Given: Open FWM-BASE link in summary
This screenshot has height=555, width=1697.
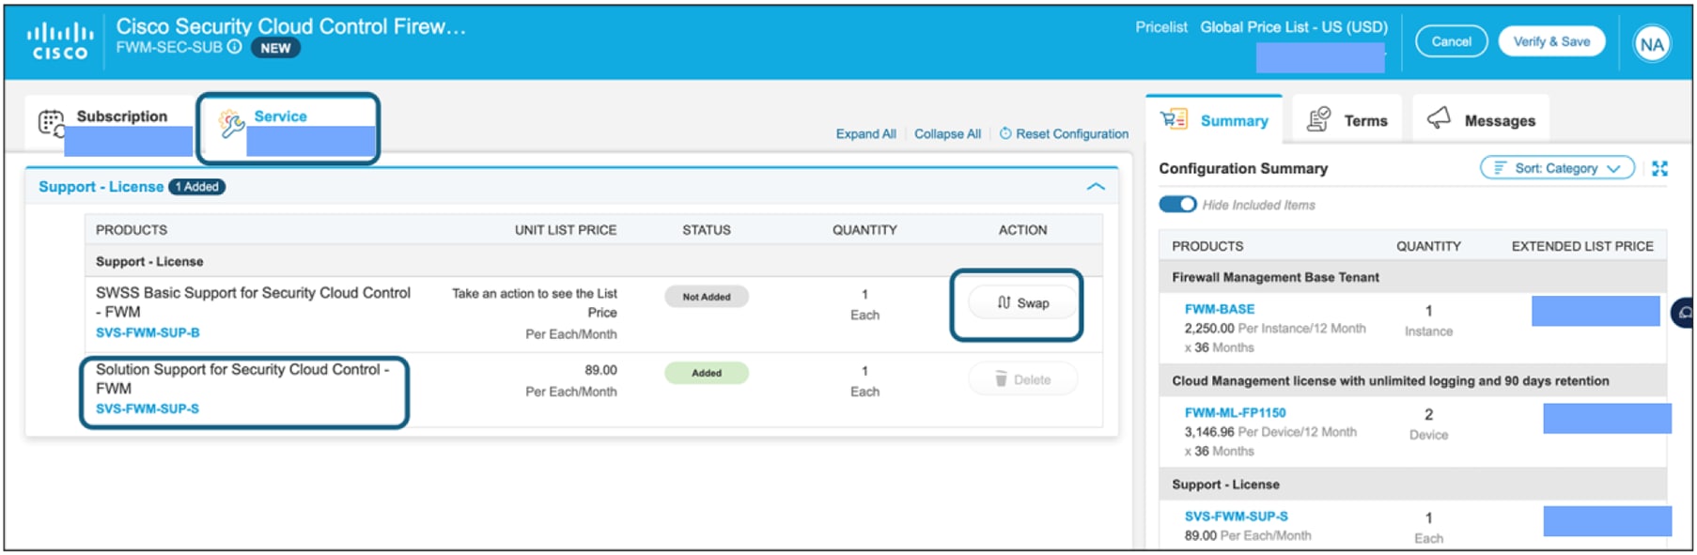Looking at the screenshot, I should (1219, 308).
